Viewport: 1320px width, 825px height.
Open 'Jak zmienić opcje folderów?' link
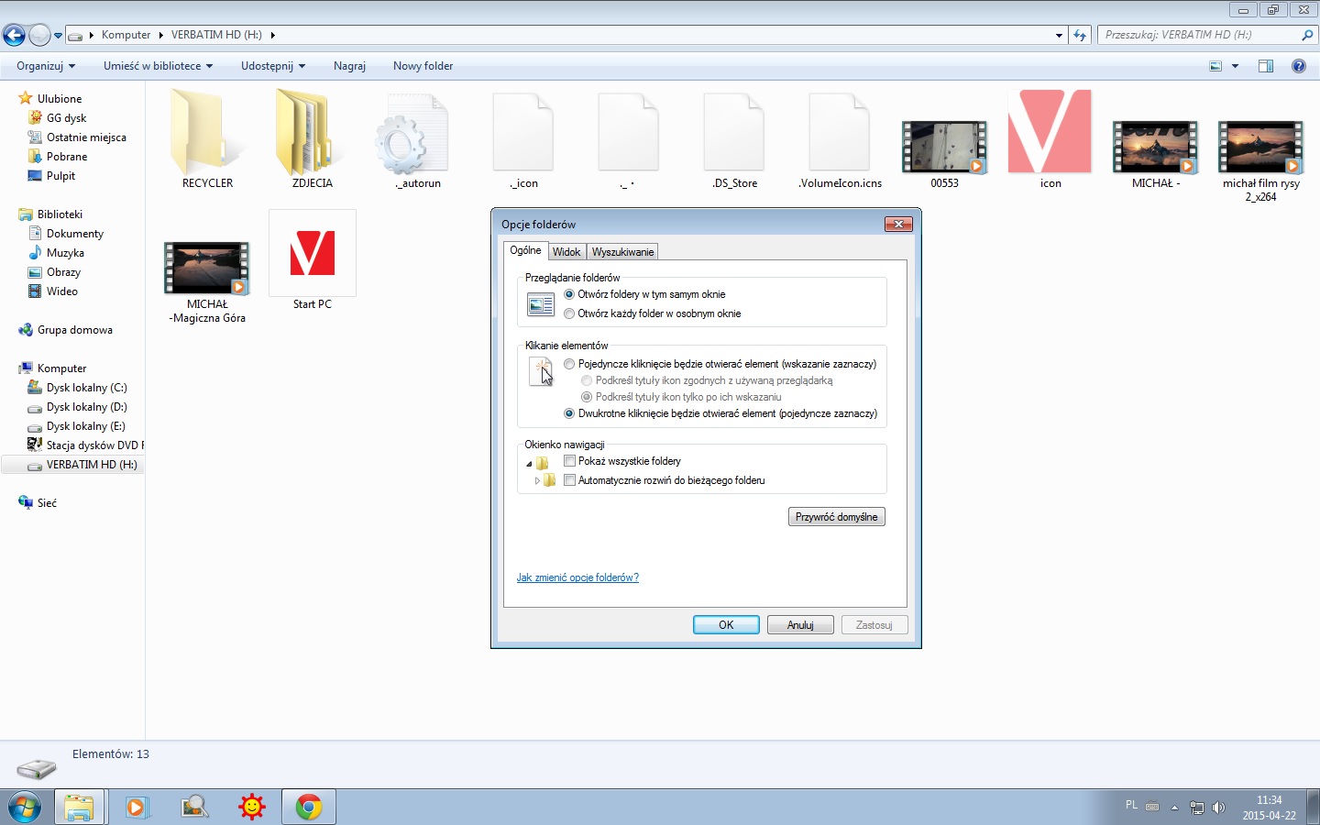point(577,577)
